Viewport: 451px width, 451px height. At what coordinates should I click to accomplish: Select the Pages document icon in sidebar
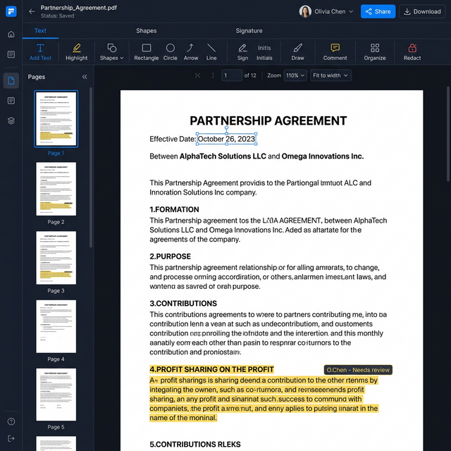point(11,80)
